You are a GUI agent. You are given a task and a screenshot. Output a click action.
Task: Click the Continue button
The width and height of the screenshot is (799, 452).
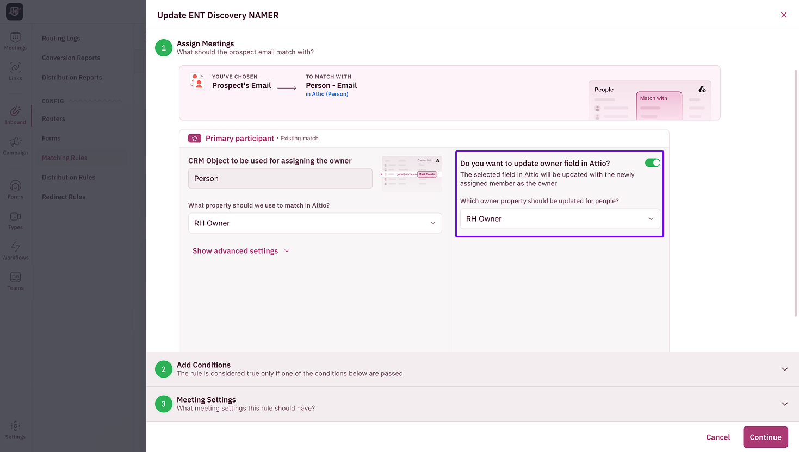[x=765, y=437]
